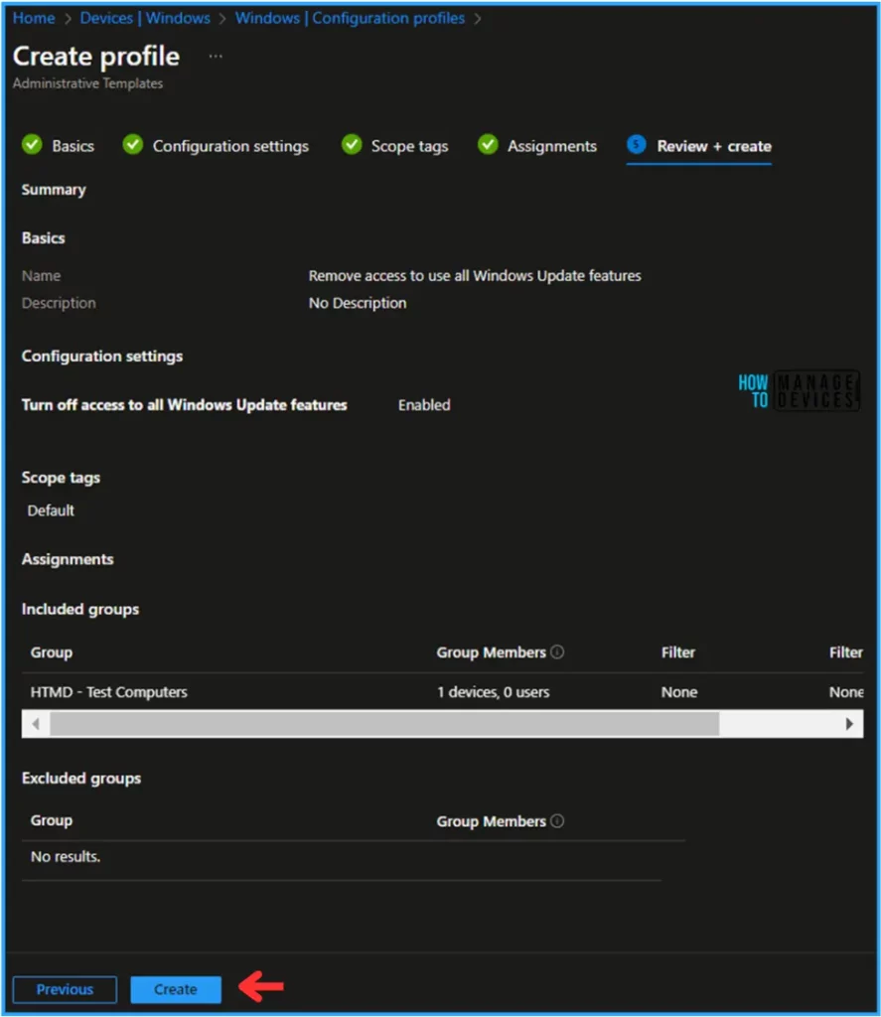Click the profile name 'Remove access to use all Windows Update features'
881x1017 pixels.
tap(475, 276)
